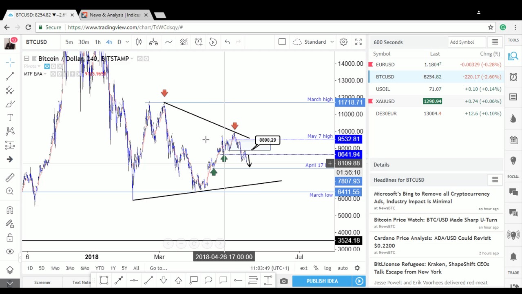Open the Screener panel

click(42, 283)
